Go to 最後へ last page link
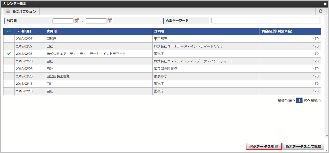Image resolution: width=329 pixels, height=153 pixels. coord(316,100)
